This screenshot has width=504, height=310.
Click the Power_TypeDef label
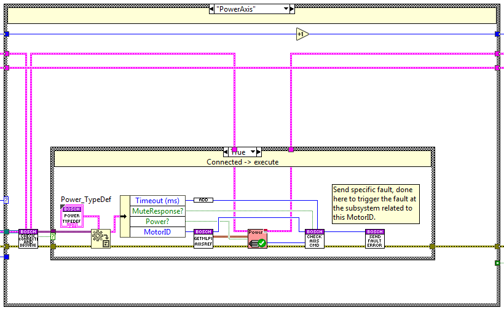(86, 200)
